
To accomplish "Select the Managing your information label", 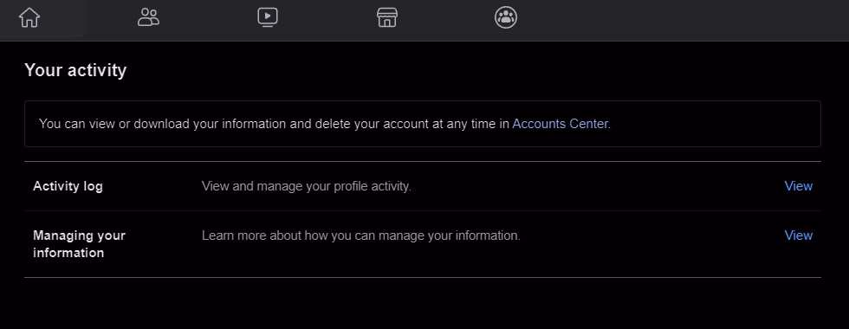I will click(x=79, y=244).
